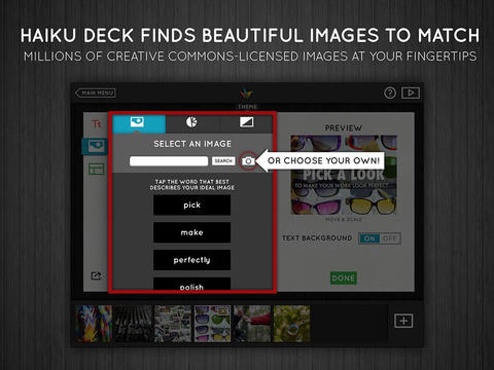Add a new slide with the plus icon

coord(403,321)
